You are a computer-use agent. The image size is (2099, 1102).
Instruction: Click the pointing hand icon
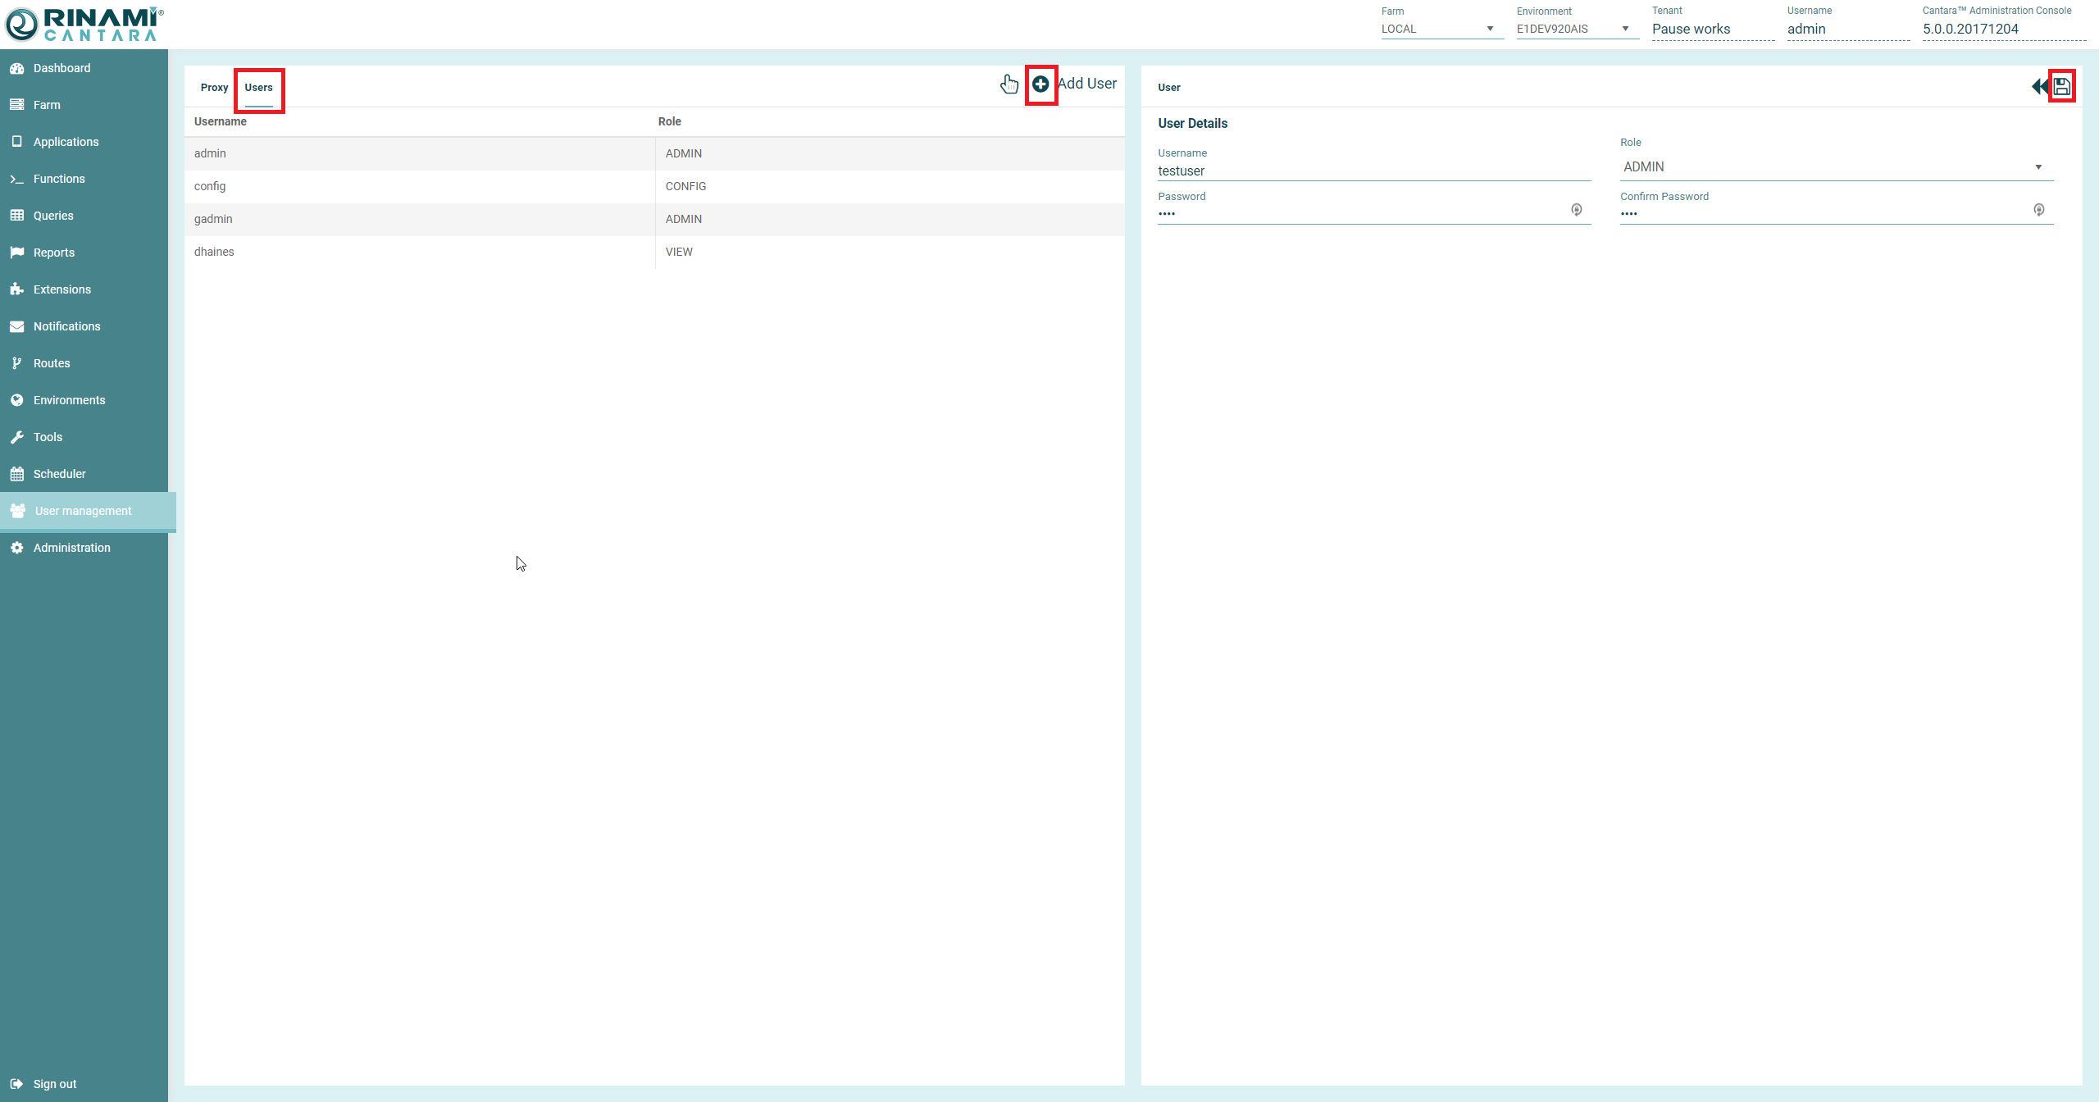click(x=1009, y=84)
